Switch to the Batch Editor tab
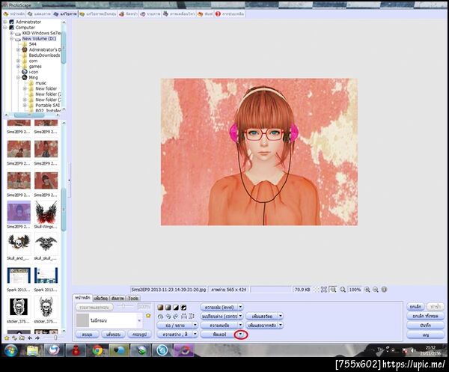The image size is (449, 372). tap(97, 13)
